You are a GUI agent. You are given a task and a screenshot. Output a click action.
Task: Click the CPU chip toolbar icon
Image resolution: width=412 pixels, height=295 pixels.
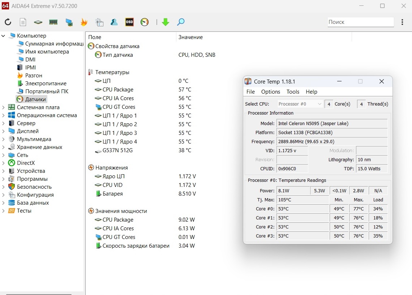[x=38, y=22]
